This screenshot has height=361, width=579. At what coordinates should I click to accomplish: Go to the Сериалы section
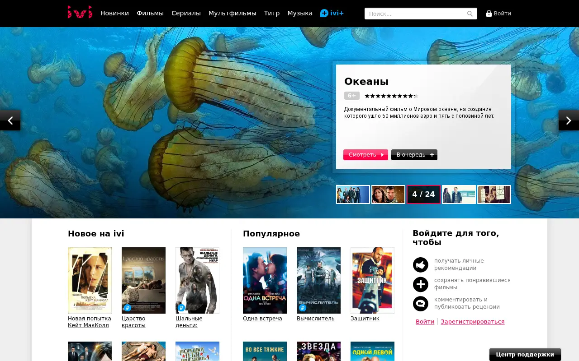186,13
